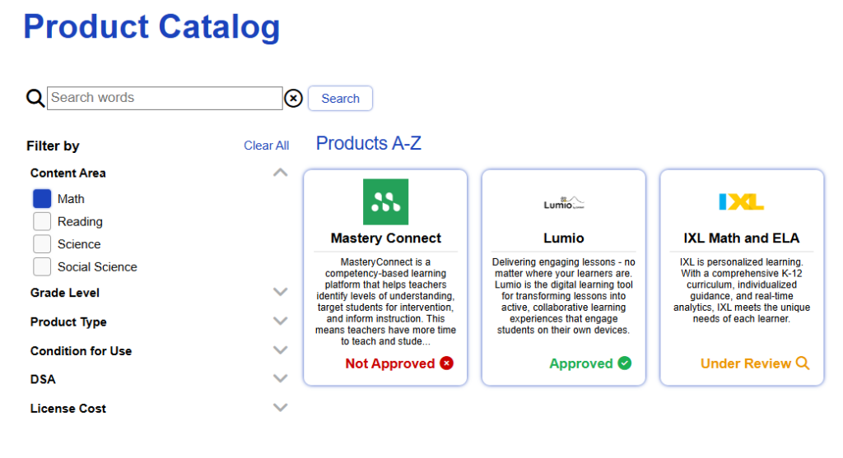Image resolution: width=843 pixels, height=458 pixels.
Task: Open the Lumio logo image
Action: [x=563, y=203]
